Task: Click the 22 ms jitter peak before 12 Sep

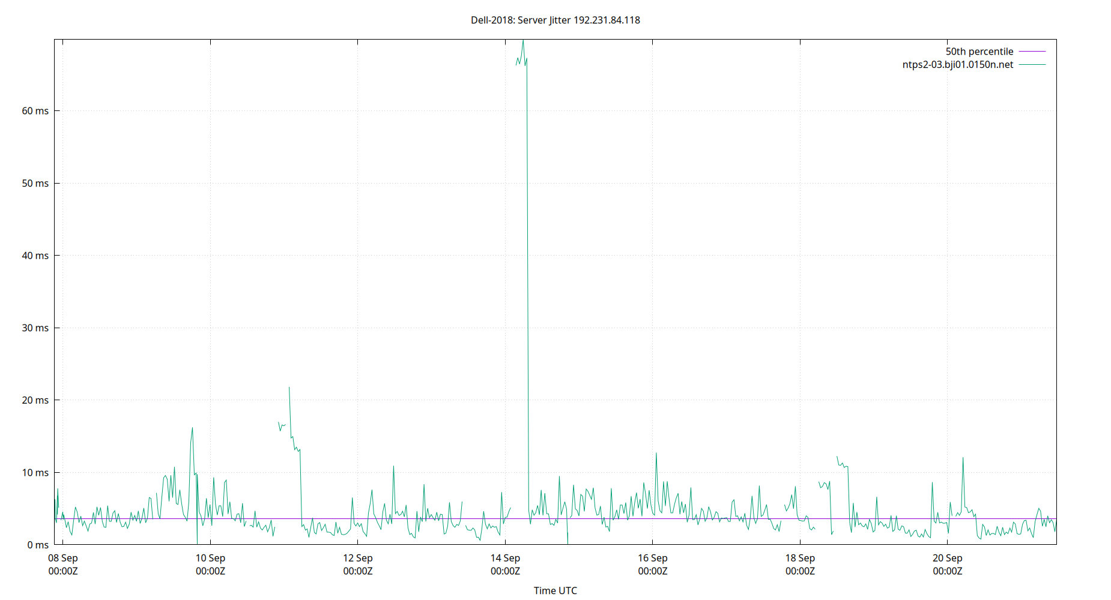Action: tap(289, 388)
